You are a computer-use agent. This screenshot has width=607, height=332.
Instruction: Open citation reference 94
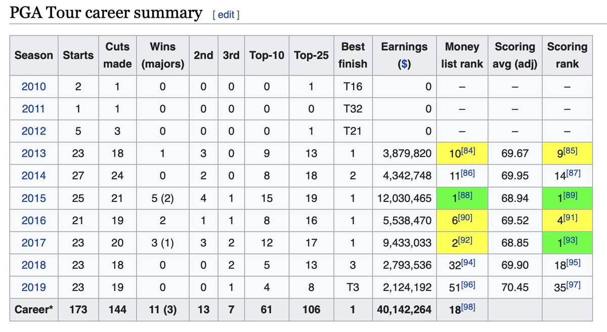click(x=468, y=262)
